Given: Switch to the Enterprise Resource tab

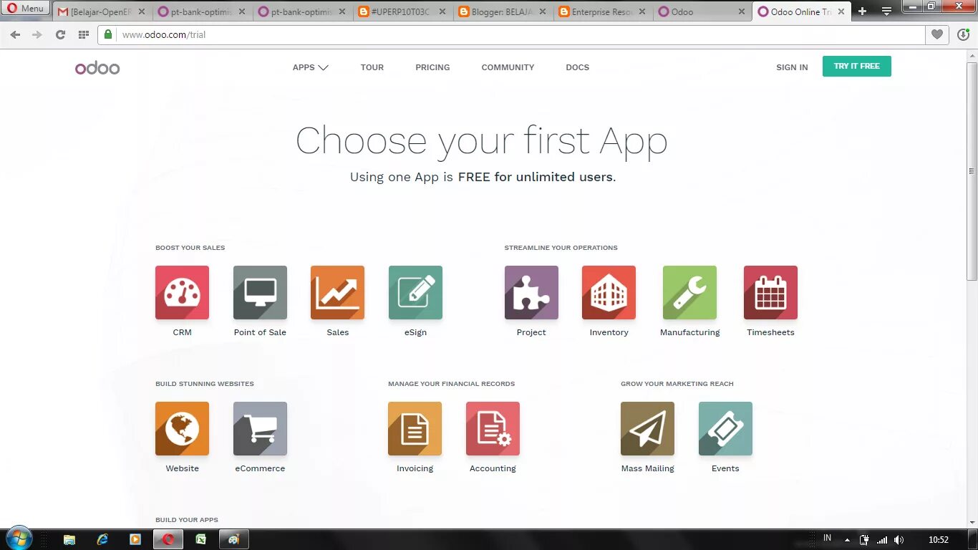Looking at the screenshot, I should (x=604, y=12).
